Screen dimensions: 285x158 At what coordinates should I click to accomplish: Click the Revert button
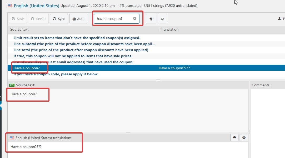(38, 19)
